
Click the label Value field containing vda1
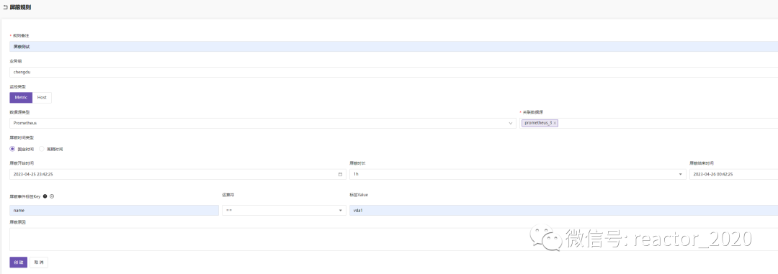pyautogui.click(x=563, y=211)
